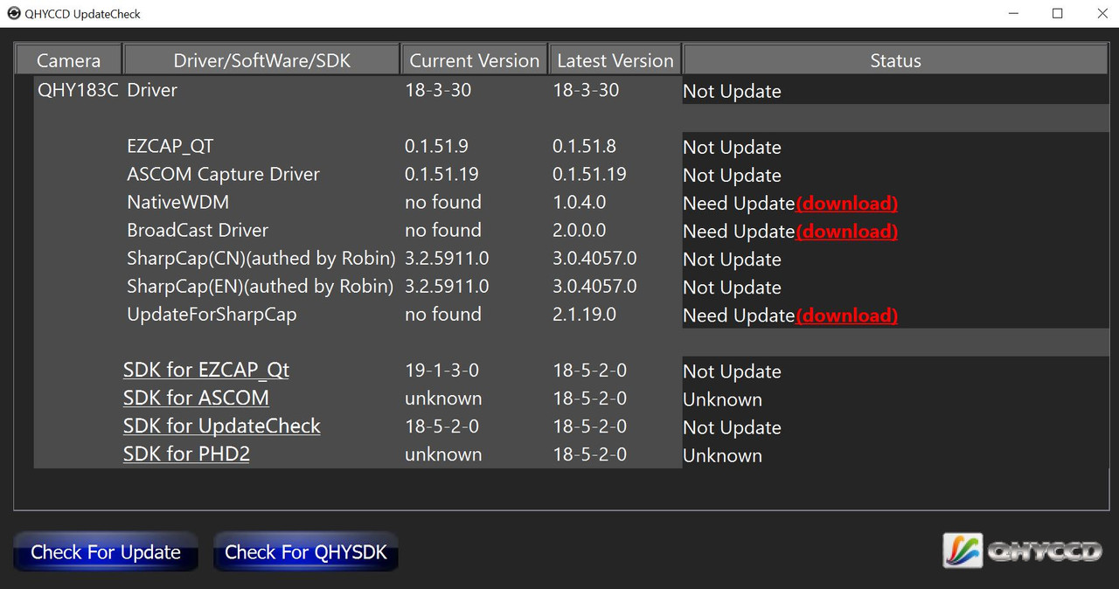
Task: Select the QHY183C camera cell
Action: point(78,90)
